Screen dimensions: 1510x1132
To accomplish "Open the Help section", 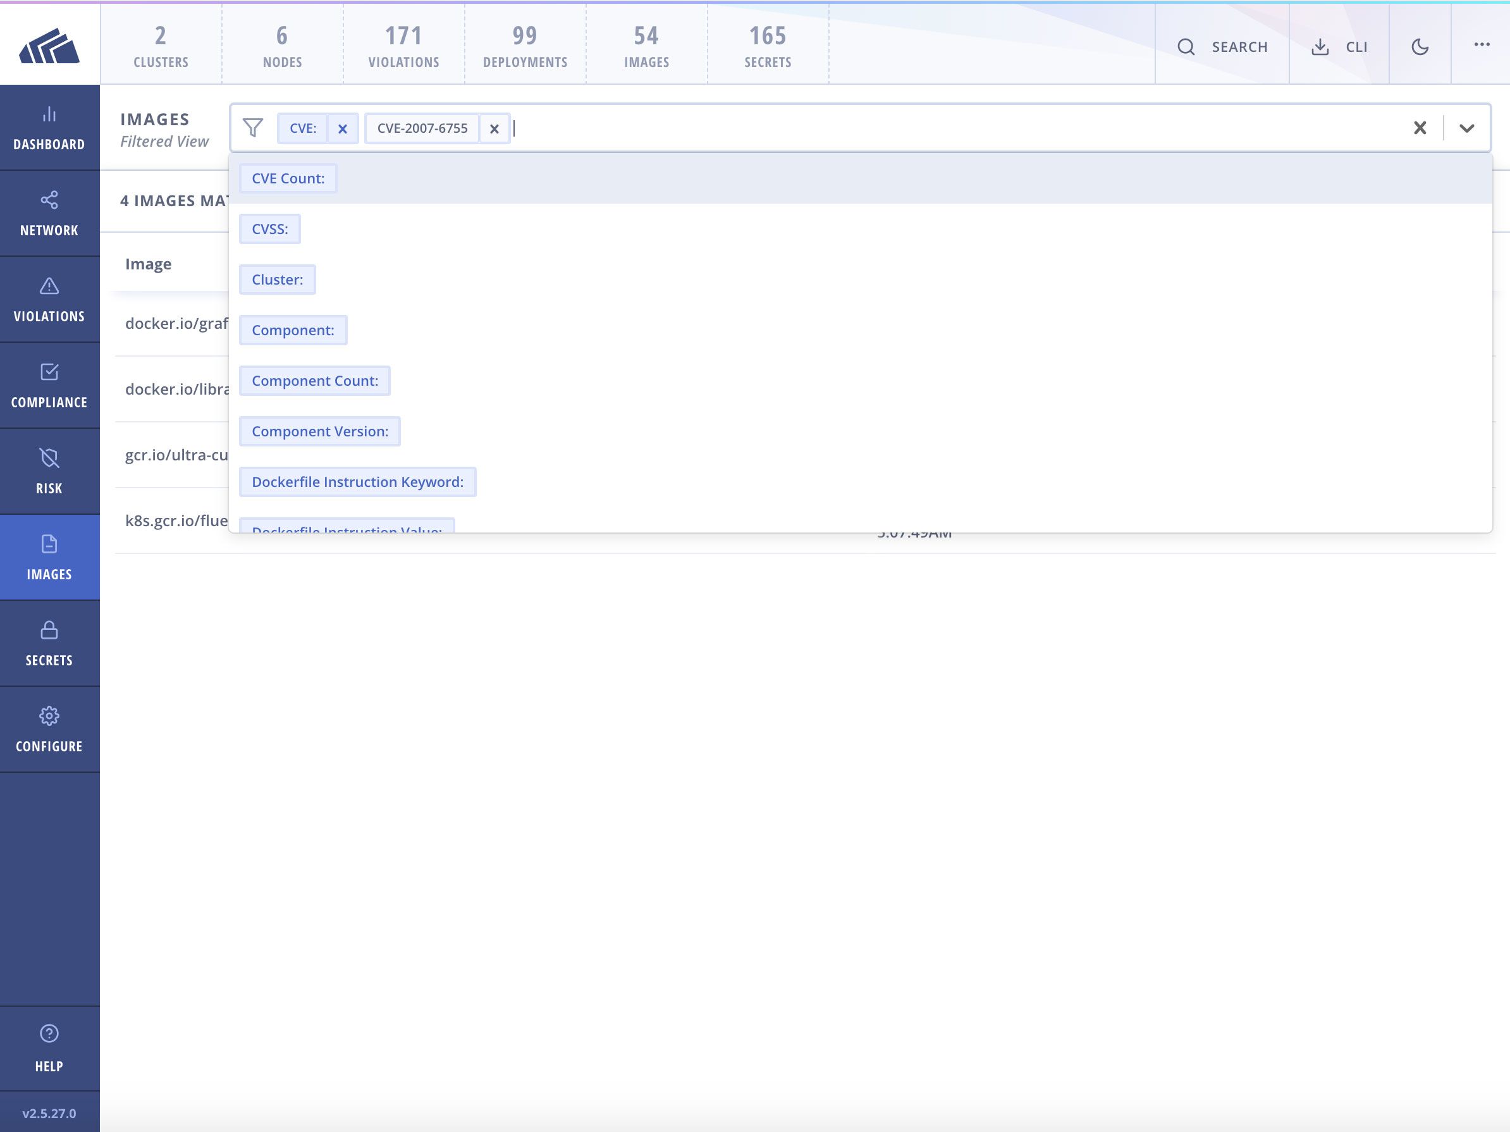I will (49, 1049).
